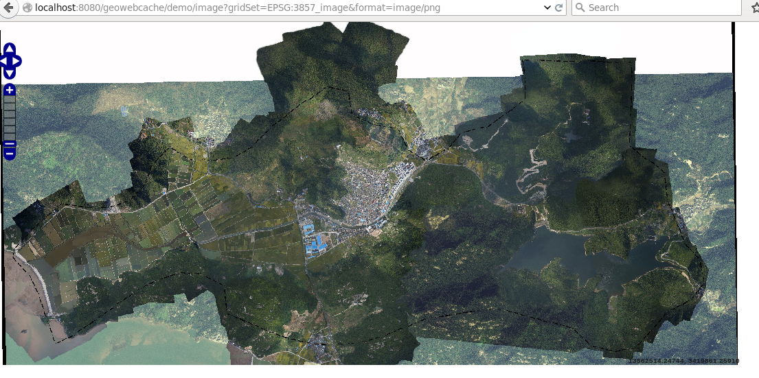The image size is (759, 378).
Task: Click the zoom bar track above the handle
Action: (10, 118)
